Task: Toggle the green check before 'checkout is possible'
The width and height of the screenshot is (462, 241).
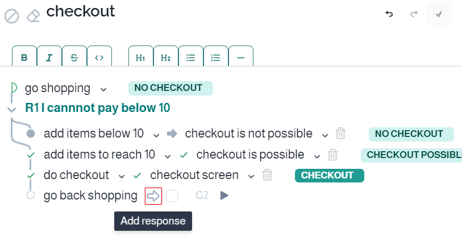Action: (184, 155)
